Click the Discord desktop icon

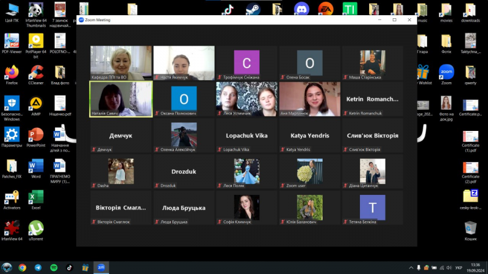pos(301,10)
